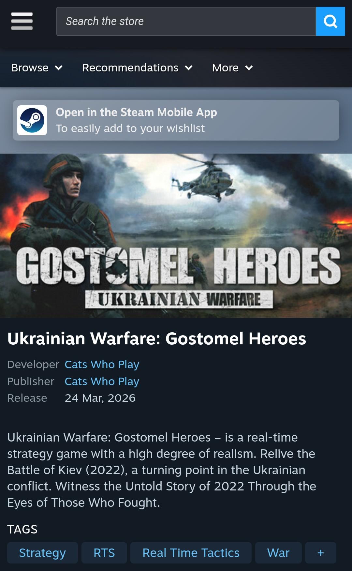352x571 pixels.
Task: Open in the Steam Mobile App banner
Action: point(176,120)
